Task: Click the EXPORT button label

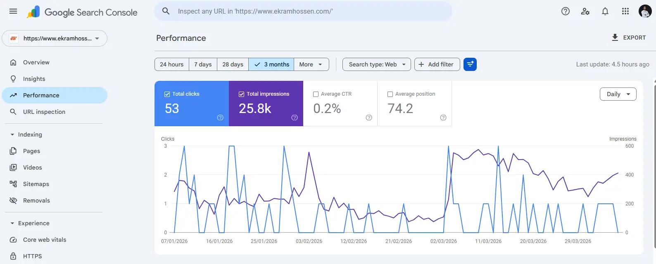Action: click(x=634, y=38)
